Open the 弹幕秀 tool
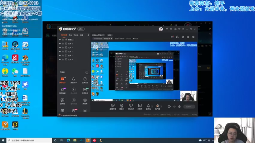 click(x=85, y=101)
